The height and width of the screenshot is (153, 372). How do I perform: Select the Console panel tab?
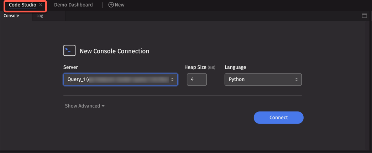tap(11, 16)
